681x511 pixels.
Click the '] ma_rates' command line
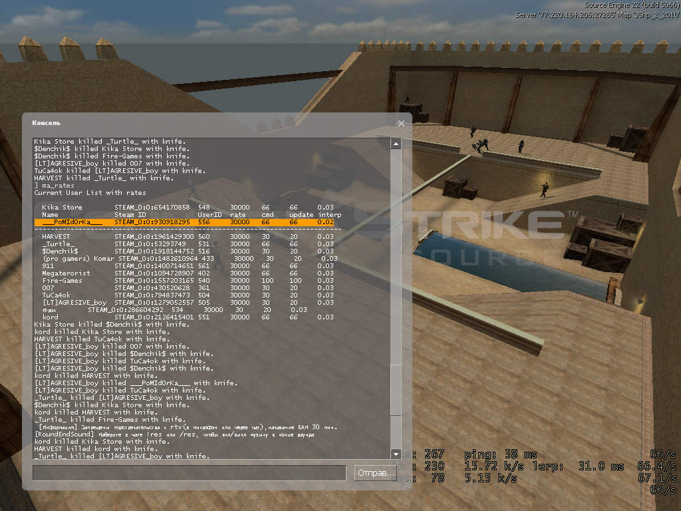tap(55, 185)
